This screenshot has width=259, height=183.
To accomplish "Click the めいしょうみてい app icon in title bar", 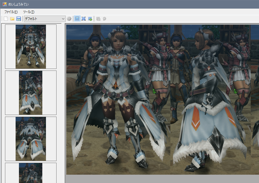I will [x=5, y=4].
